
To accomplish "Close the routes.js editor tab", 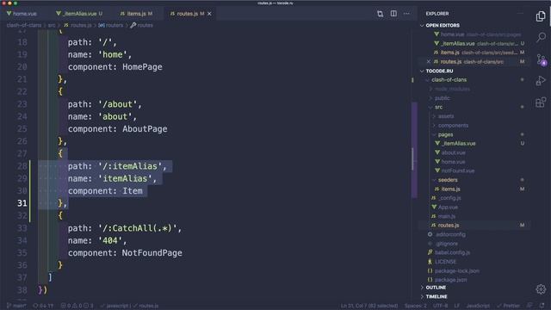I will [x=209, y=14].
